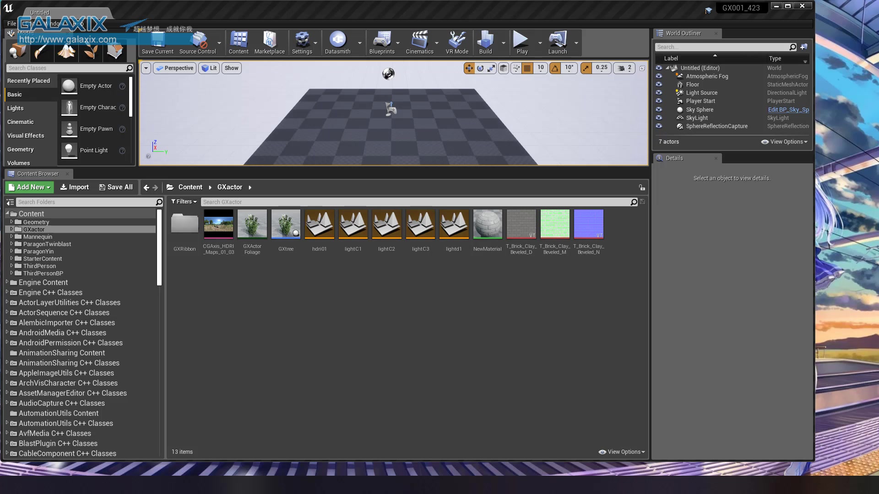879x494 pixels.
Task: Switch to the Details panel tab
Action: click(x=674, y=158)
